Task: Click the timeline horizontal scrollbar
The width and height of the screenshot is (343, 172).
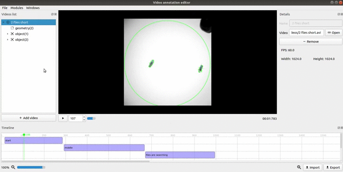Action: click(76, 161)
